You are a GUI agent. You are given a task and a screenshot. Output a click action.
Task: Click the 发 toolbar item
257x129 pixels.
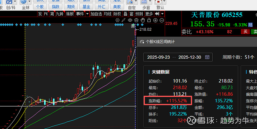point(40,14)
